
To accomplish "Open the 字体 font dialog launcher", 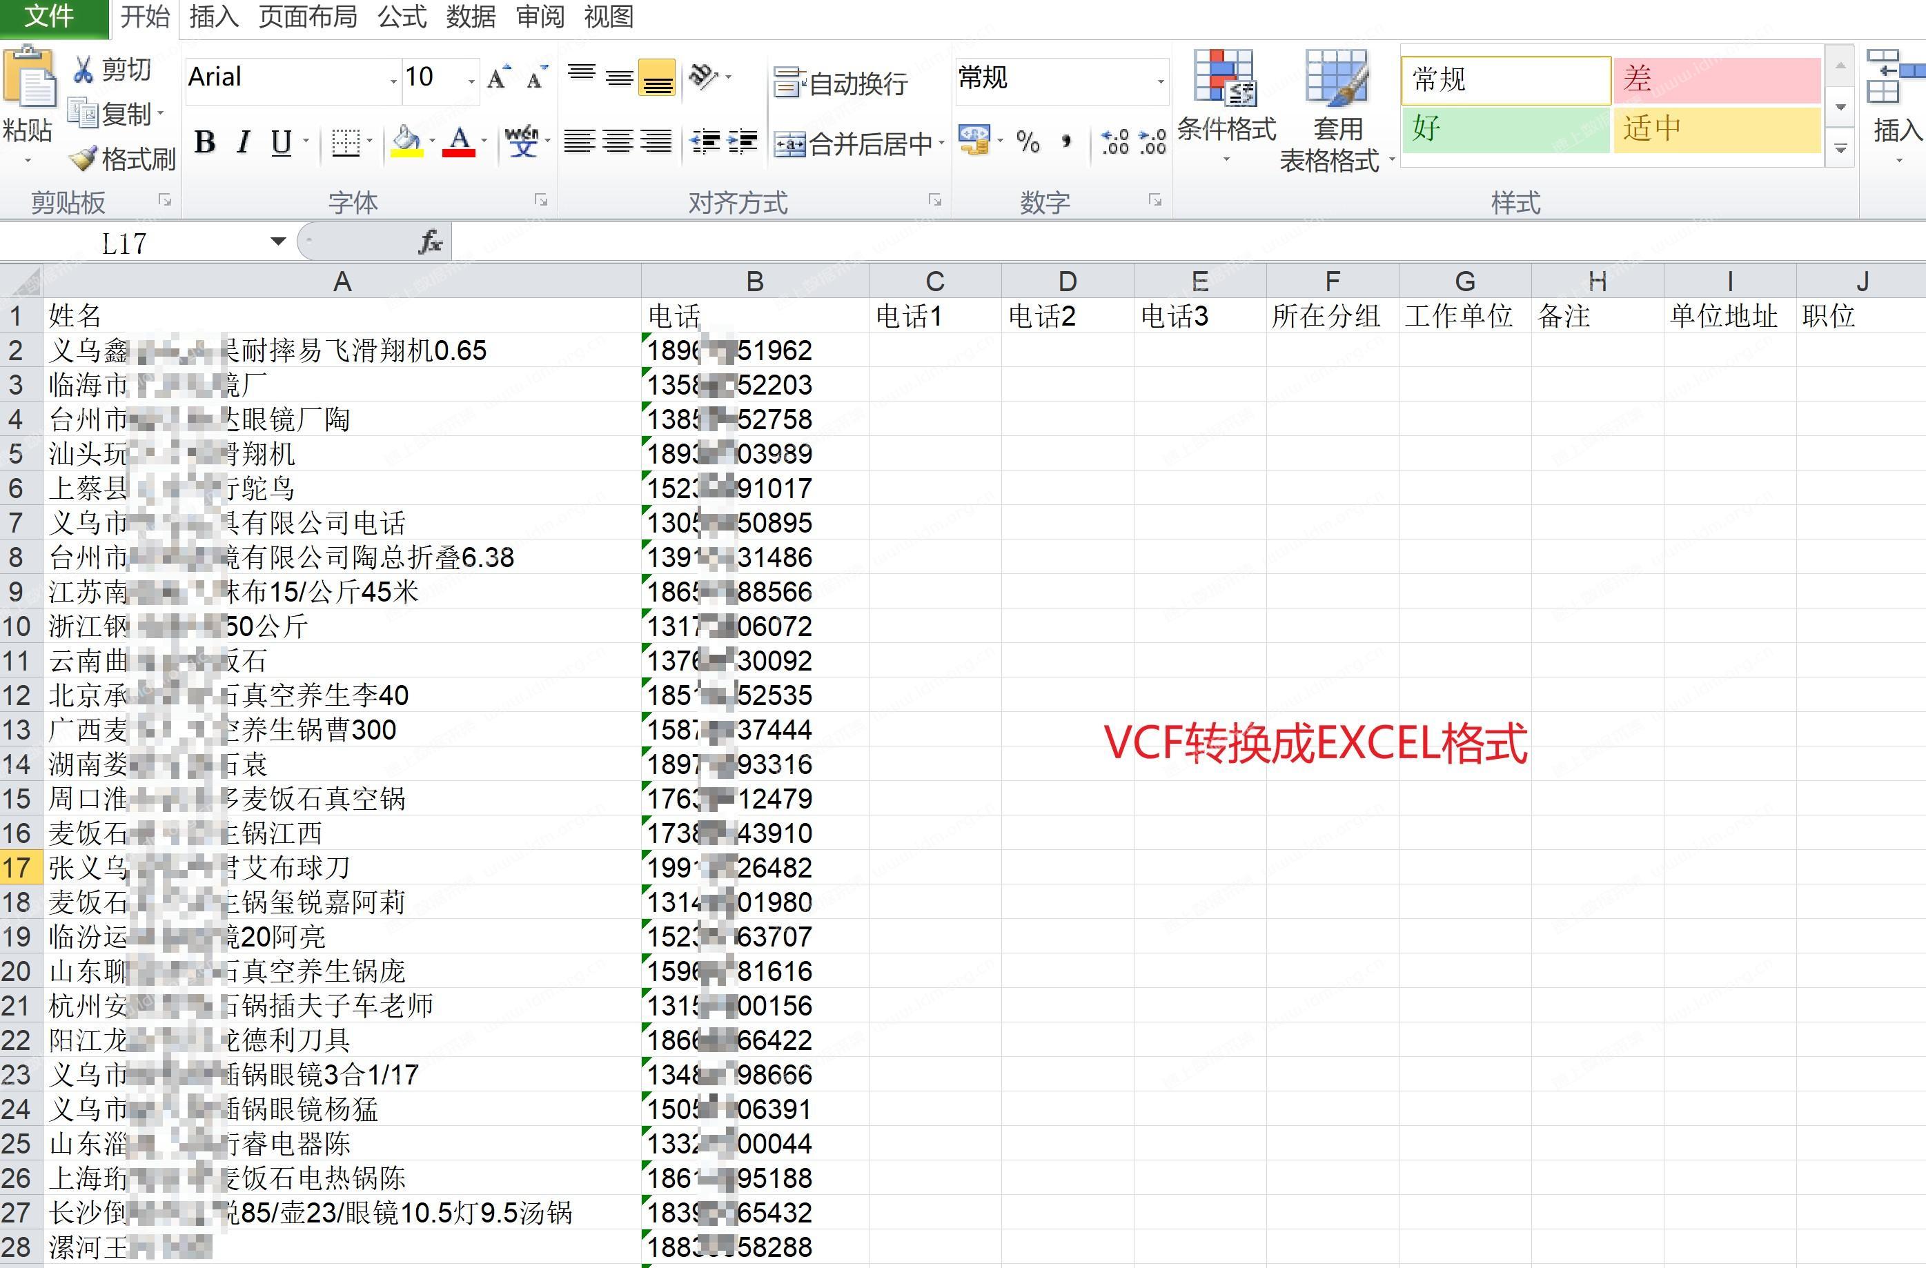I will pyautogui.click(x=542, y=199).
